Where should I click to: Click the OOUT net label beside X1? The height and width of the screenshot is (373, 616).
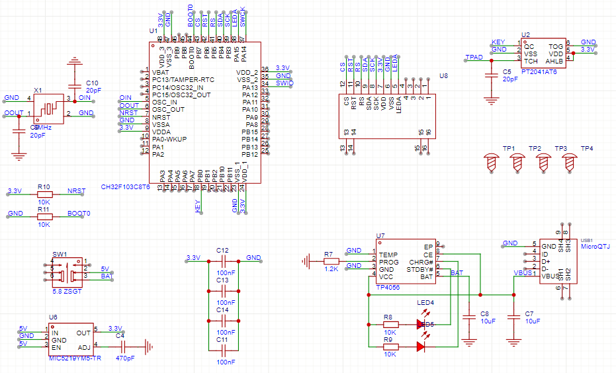click(x=14, y=112)
